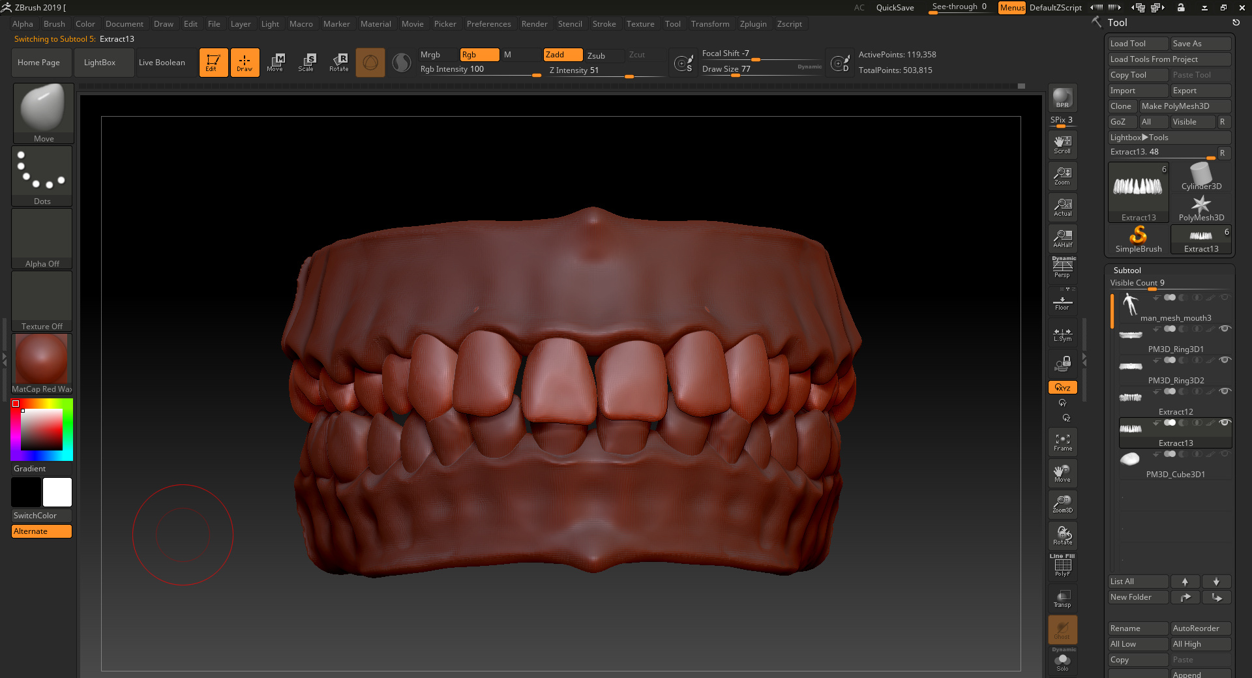Click the AAHalf zoom icon

[x=1062, y=239]
